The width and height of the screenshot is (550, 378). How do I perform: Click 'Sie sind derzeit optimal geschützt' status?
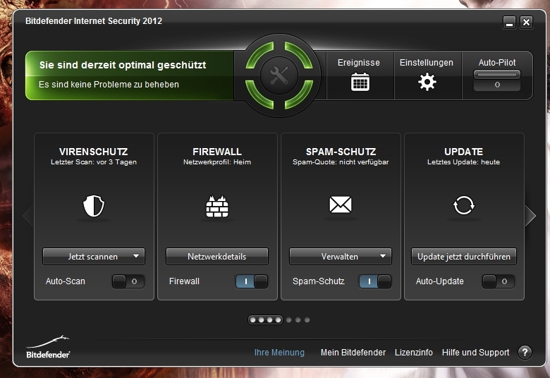(x=123, y=66)
